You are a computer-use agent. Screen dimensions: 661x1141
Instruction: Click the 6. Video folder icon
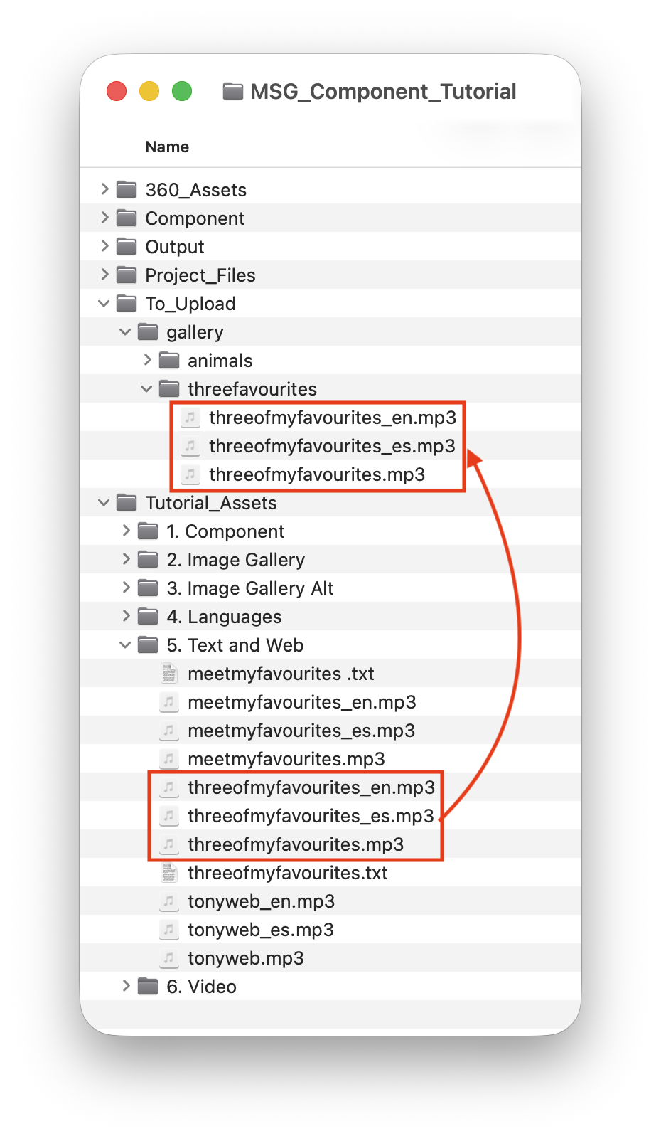(148, 986)
